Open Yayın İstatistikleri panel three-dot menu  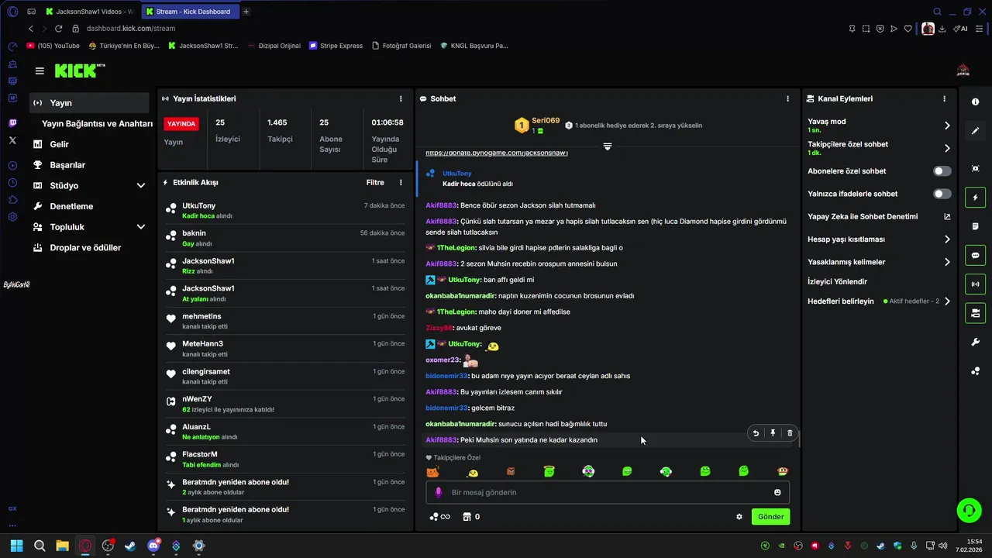click(401, 98)
